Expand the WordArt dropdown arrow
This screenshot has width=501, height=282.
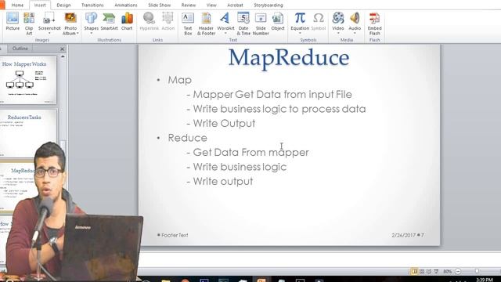[x=225, y=33]
